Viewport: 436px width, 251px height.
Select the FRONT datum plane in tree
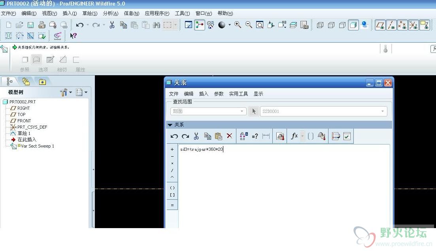[x=24, y=121]
